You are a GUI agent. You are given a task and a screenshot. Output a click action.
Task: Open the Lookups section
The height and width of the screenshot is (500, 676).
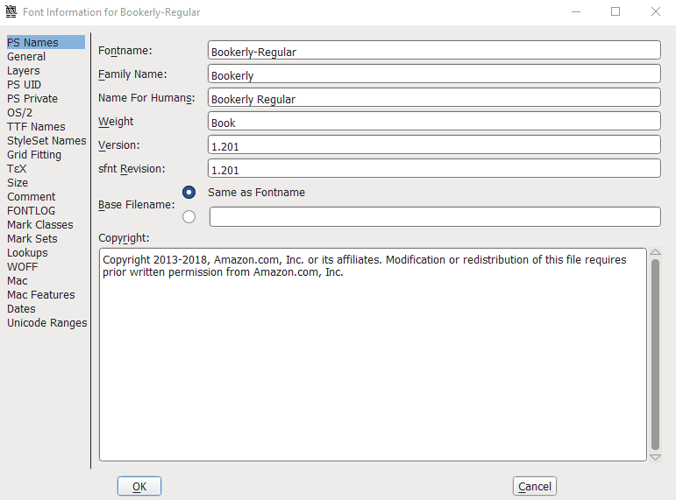point(27,253)
